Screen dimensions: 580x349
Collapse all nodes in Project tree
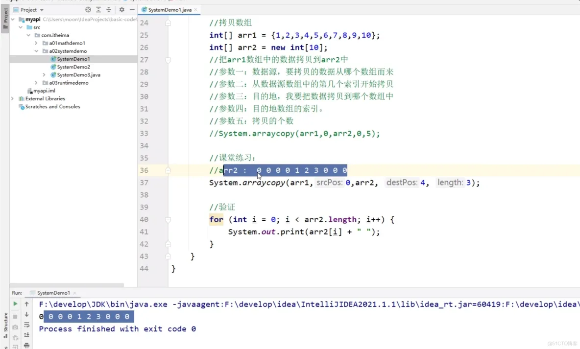pos(109,9)
